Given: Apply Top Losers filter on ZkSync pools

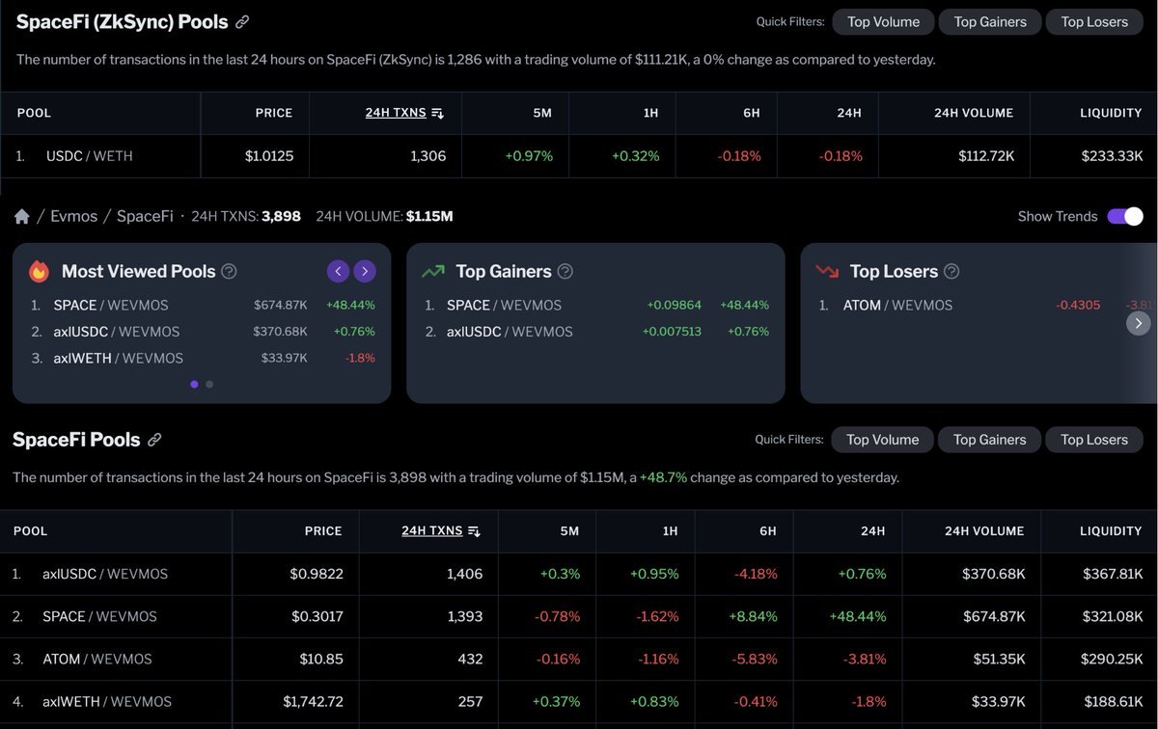Looking at the screenshot, I should coord(1094,21).
